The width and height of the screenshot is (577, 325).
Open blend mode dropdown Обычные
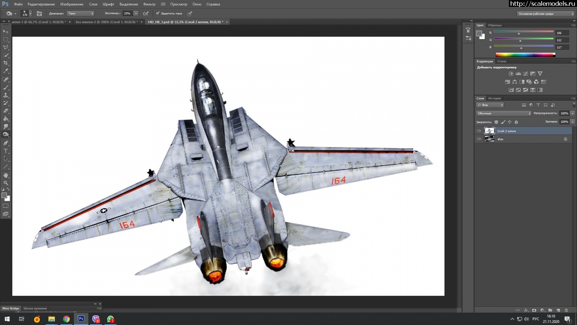tap(504, 113)
